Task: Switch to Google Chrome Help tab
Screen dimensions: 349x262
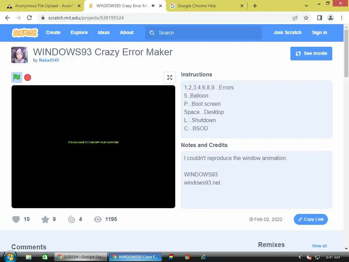Action: tap(206, 6)
